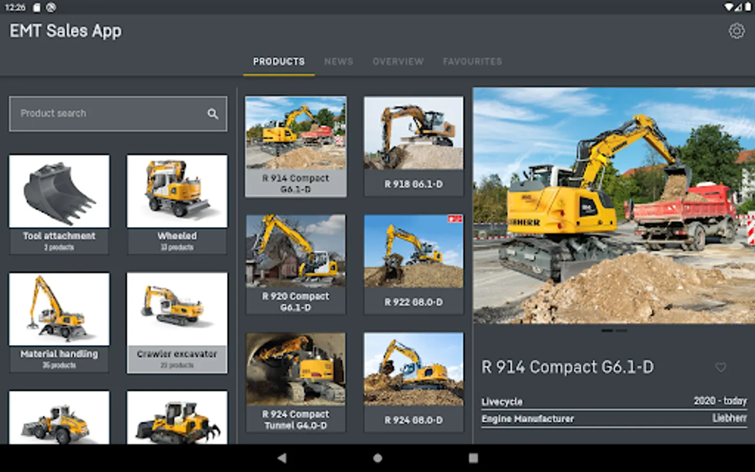Open the crawler dozer category image
The width and height of the screenshot is (755, 472).
coord(177,417)
